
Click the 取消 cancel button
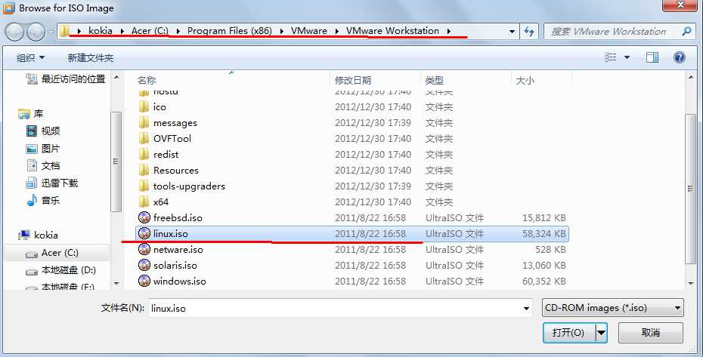click(x=651, y=333)
